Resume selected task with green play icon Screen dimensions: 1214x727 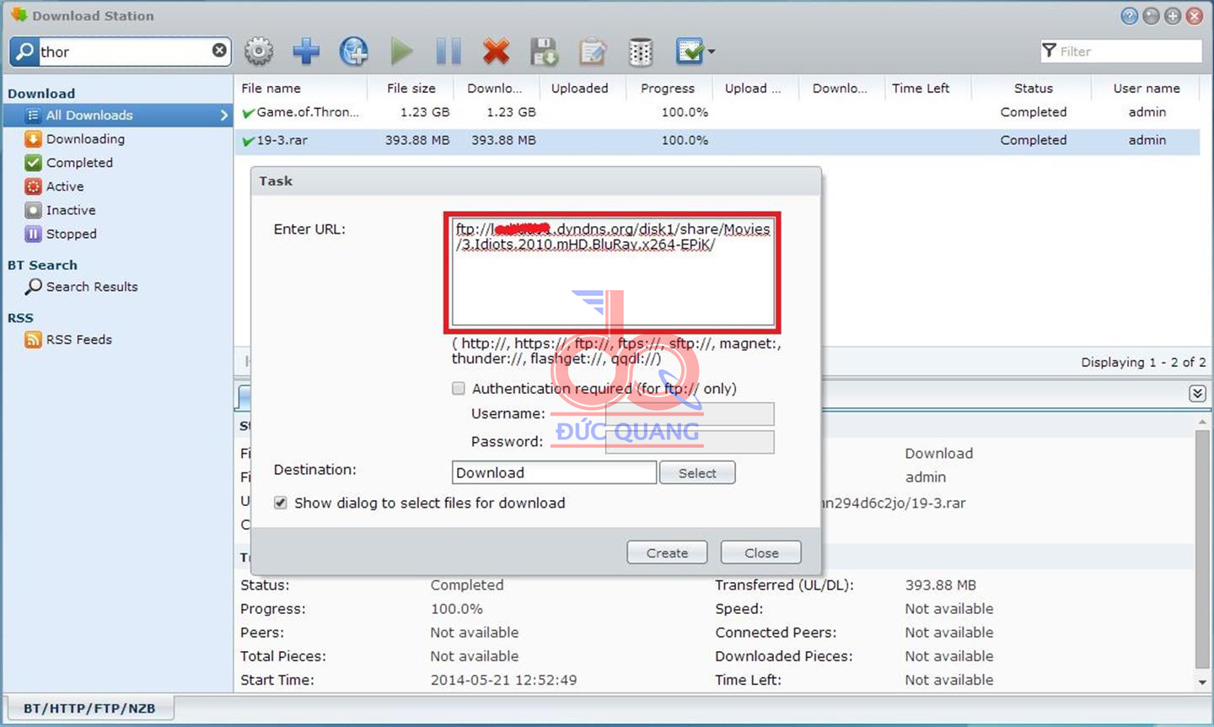(401, 51)
